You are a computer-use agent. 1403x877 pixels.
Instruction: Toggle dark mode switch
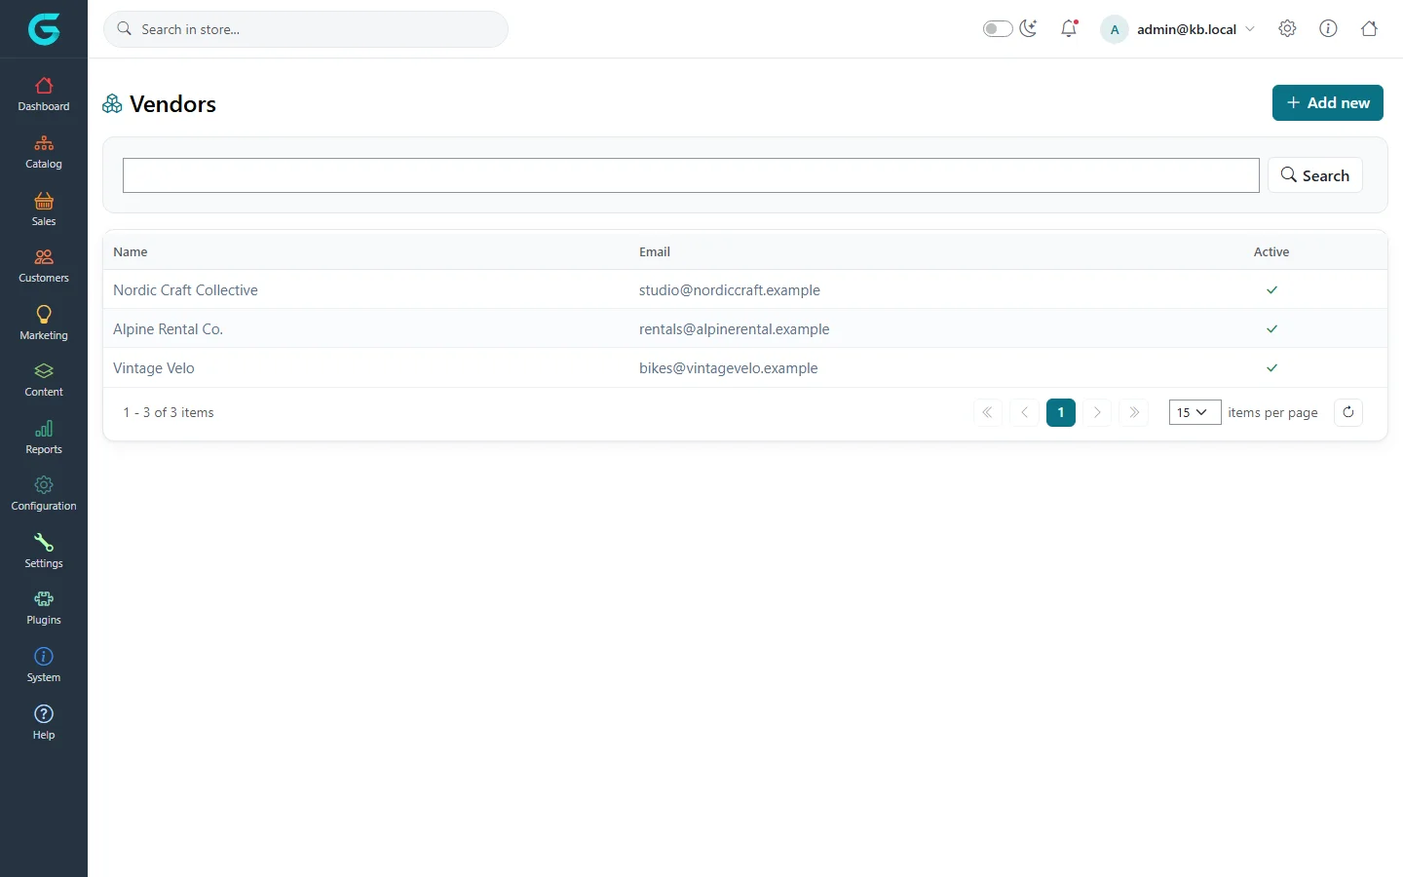coord(998,28)
